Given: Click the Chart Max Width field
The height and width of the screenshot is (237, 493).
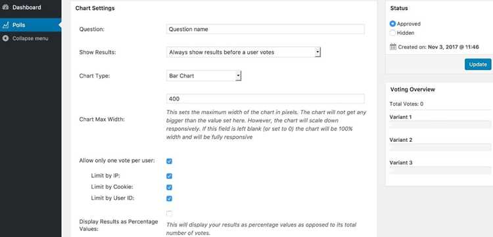Looking at the screenshot, I should pos(266,99).
